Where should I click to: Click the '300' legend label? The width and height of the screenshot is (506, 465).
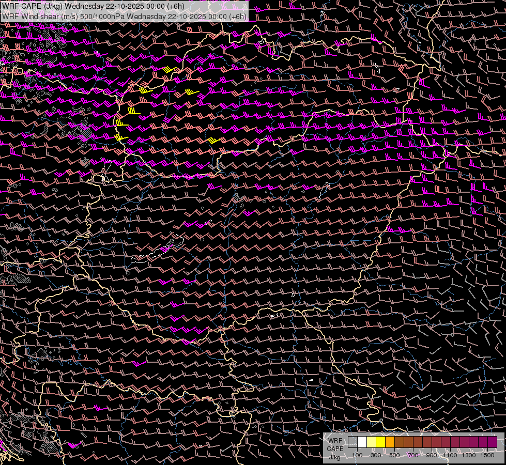(x=376, y=455)
